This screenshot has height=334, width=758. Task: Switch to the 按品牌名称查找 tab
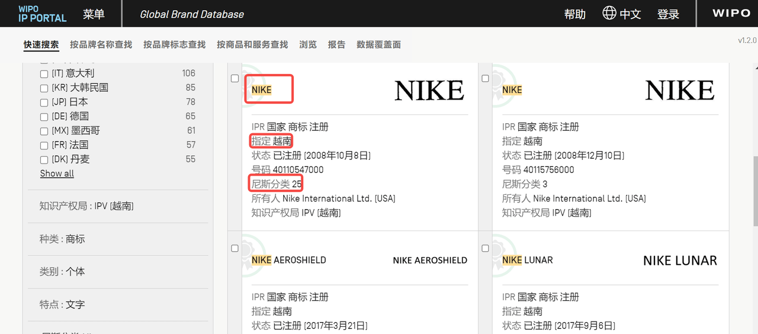pos(101,44)
